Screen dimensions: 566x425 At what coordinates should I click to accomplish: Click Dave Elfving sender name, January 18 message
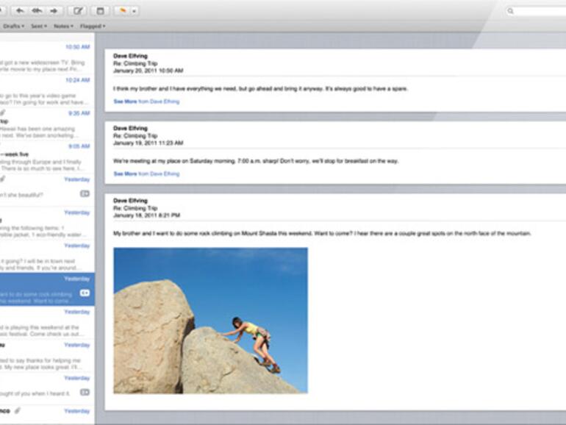click(130, 201)
